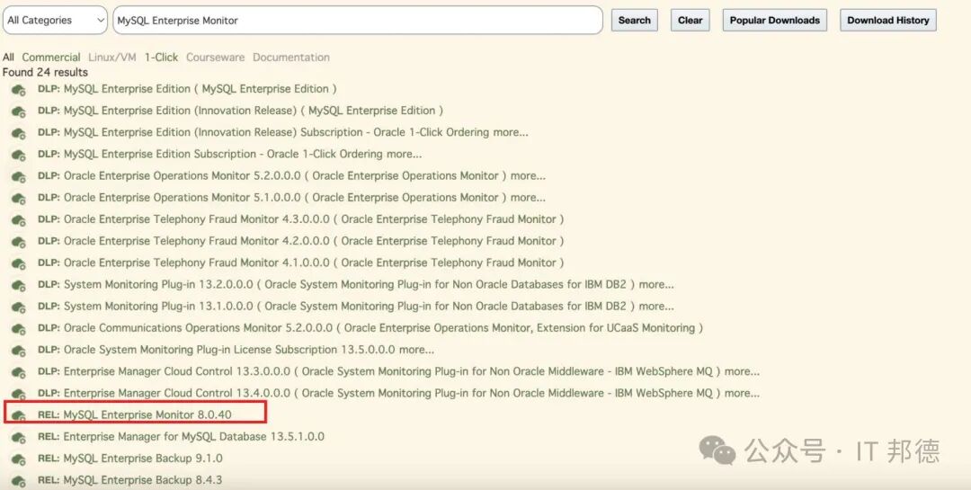Expand 'more...' on Operations Monitor 5.2.0.0.0 ( Oracle Enterprise Operations Monitor ) row
Image resolution: width=971 pixels, height=490 pixels.
point(528,175)
